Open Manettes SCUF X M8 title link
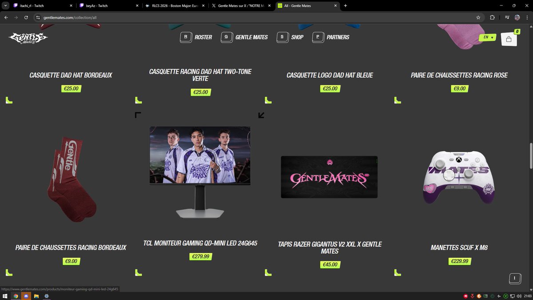 (459, 248)
